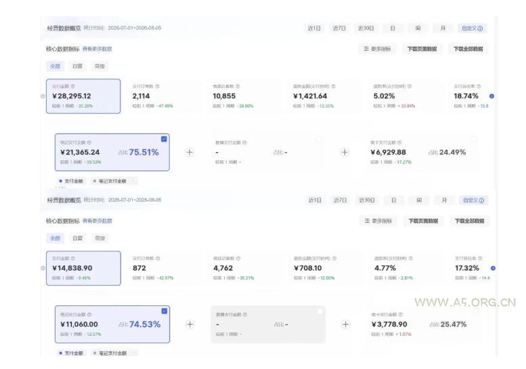Switch to 带货 tab above the ¥14,838.90 card
The height and width of the screenshot is (369, 526).
(x=100, y=238)
